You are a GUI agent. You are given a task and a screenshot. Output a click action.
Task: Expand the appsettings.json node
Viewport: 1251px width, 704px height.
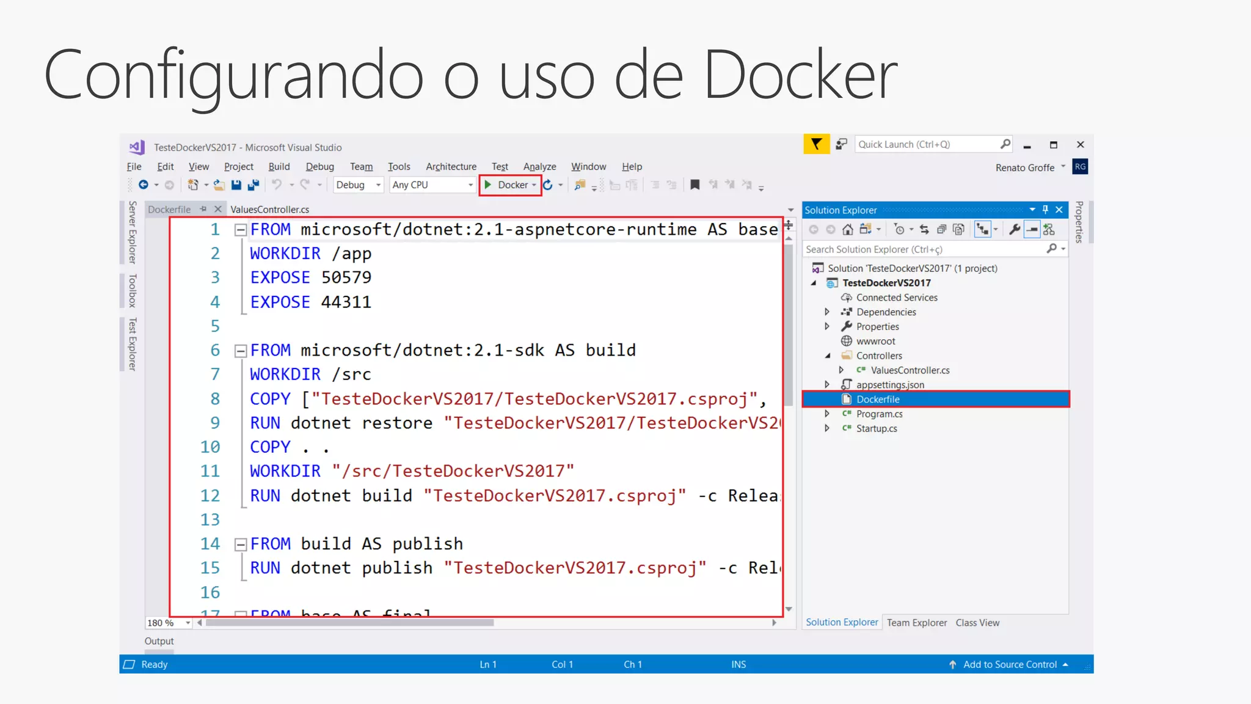click(827, 384)
